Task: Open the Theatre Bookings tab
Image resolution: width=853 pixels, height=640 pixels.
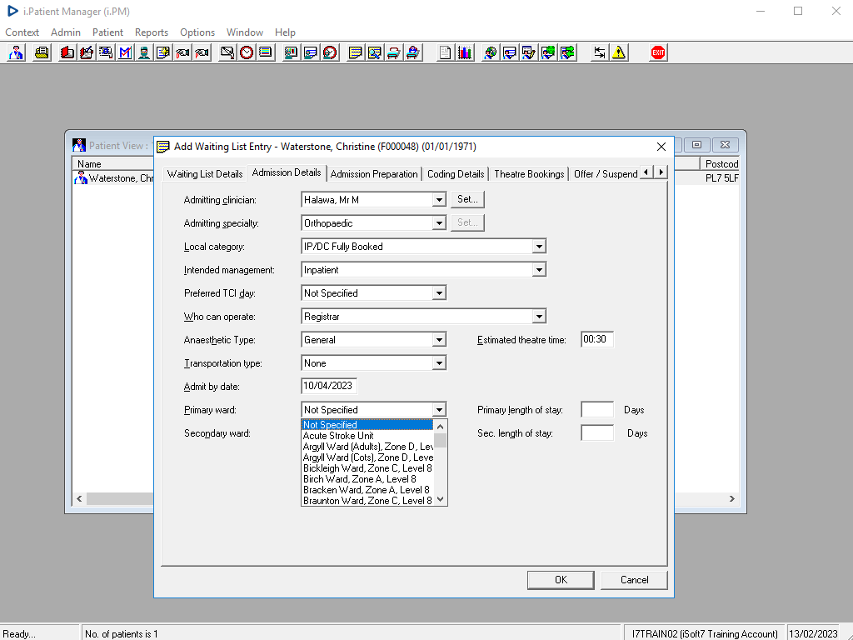Action: pyautogui.click(x=529, y=174)
